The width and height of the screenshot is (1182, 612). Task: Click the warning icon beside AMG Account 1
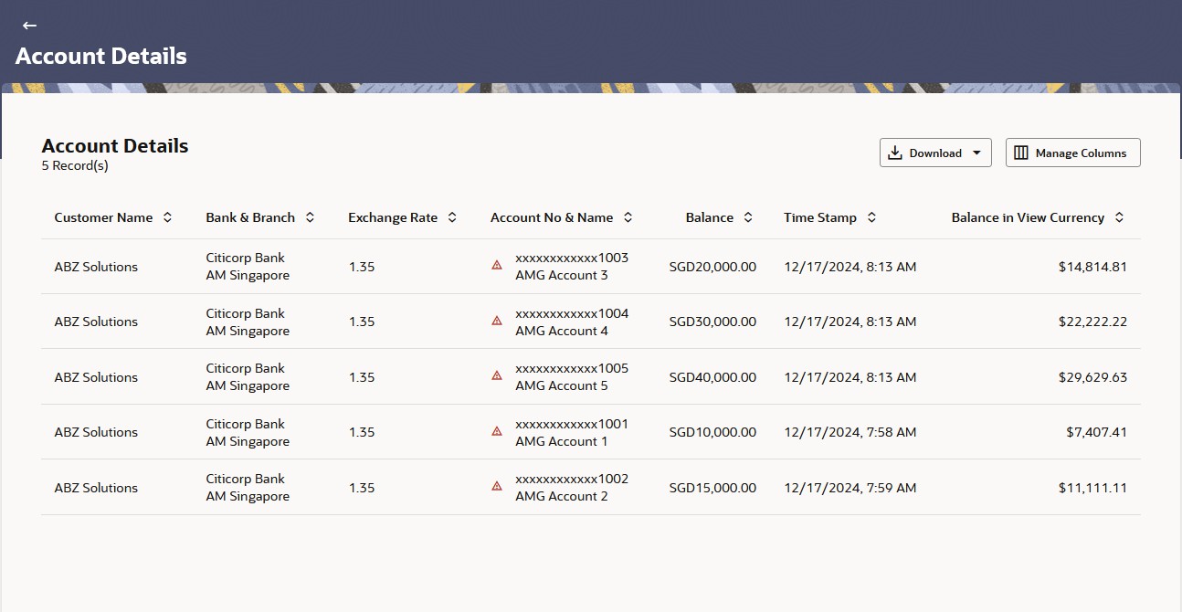[496, 430]
